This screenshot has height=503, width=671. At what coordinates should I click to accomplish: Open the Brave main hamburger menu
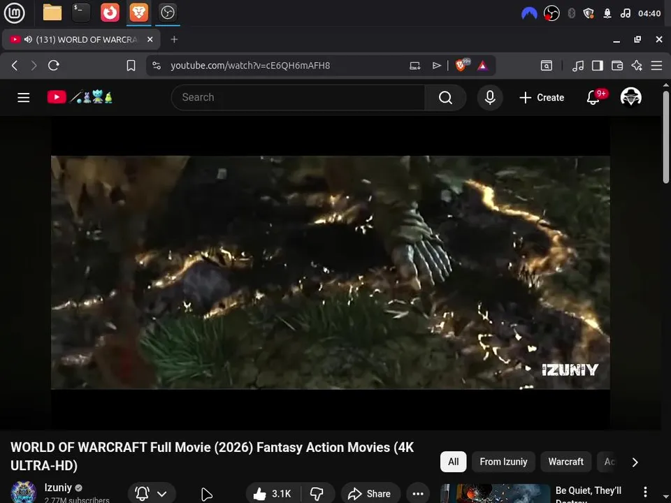[x=656, y=66]
